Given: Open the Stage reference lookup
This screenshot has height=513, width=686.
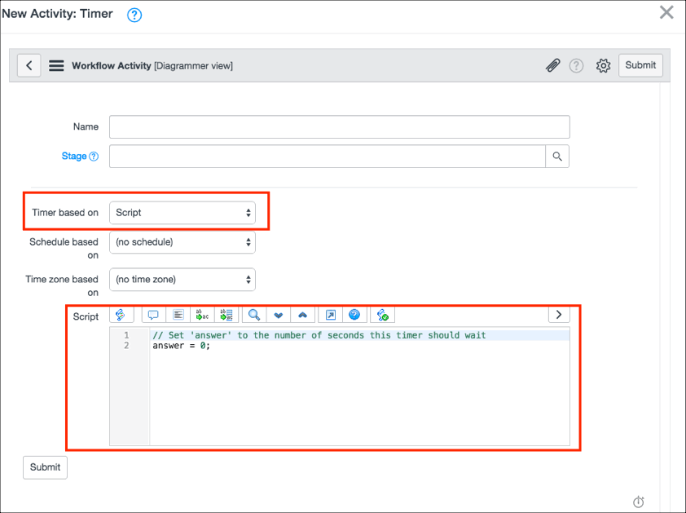Looking at the screenshot, I should 557,155.
